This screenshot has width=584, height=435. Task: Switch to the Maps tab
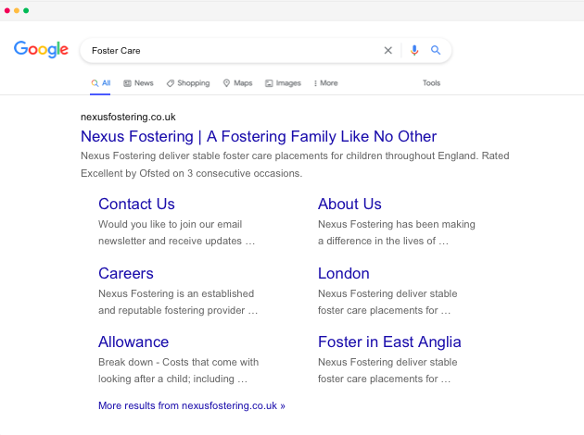237,83
